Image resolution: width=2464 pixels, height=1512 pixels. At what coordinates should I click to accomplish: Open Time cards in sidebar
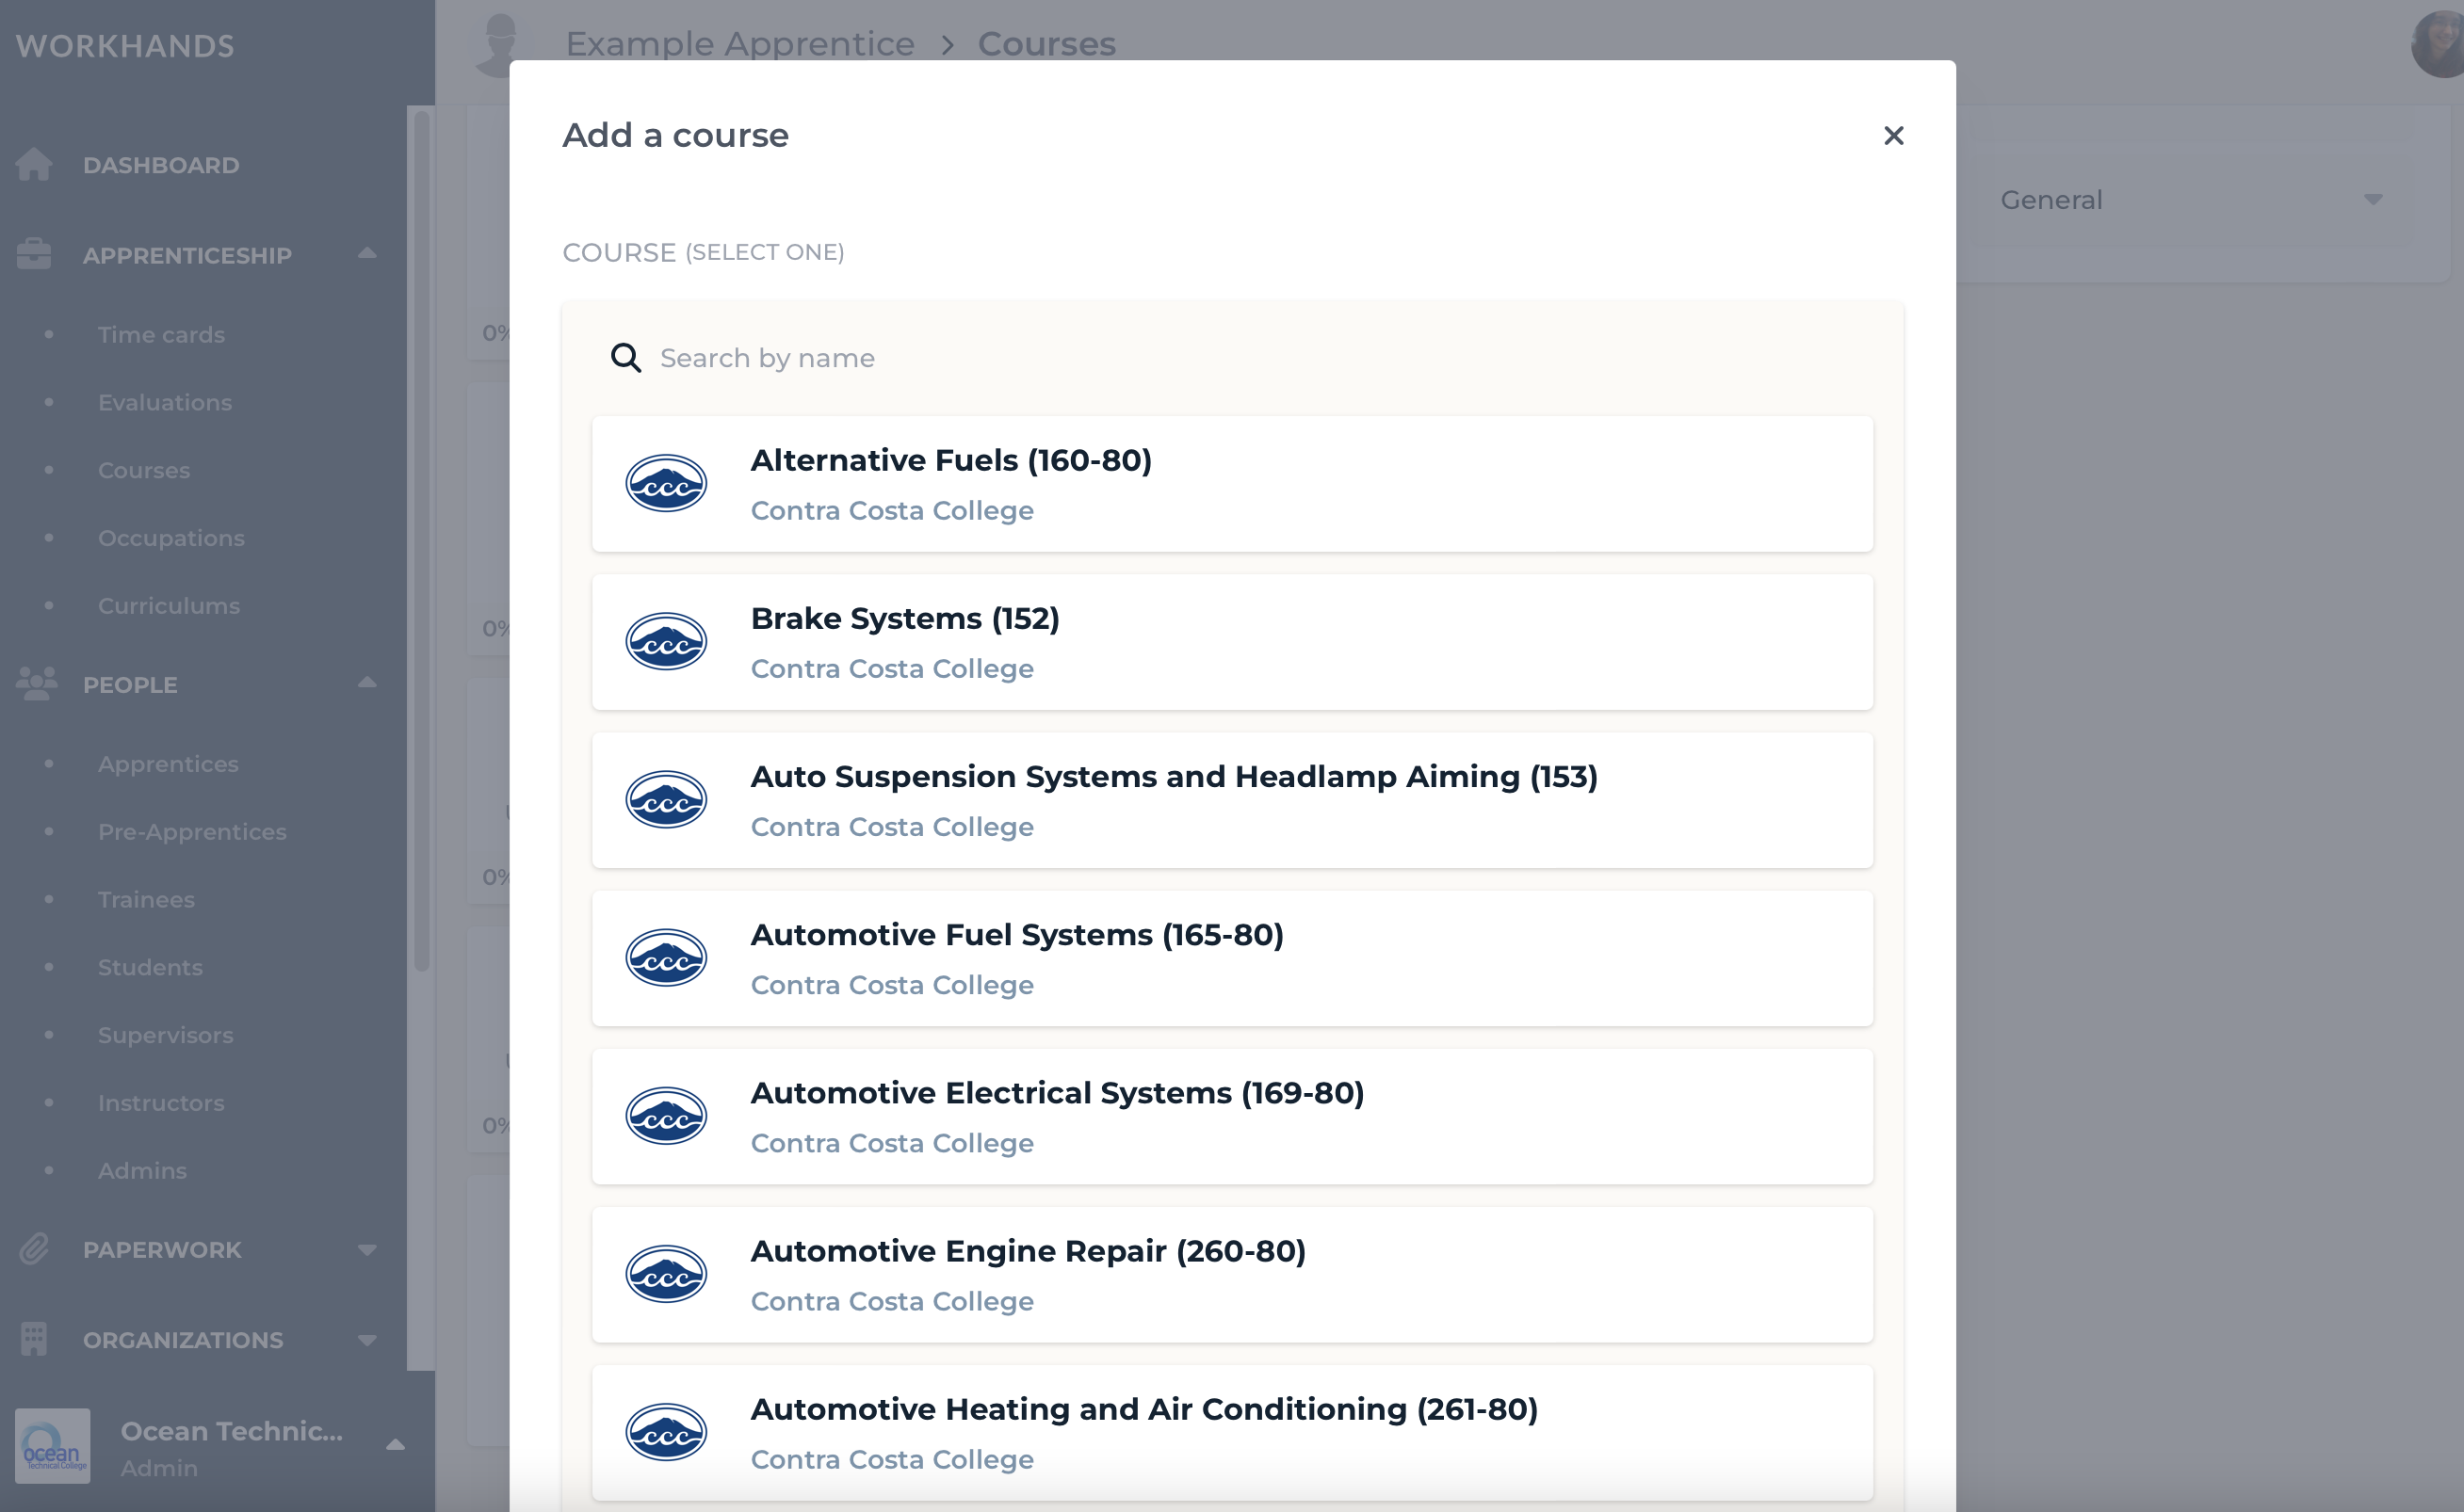tap(161, 335)
